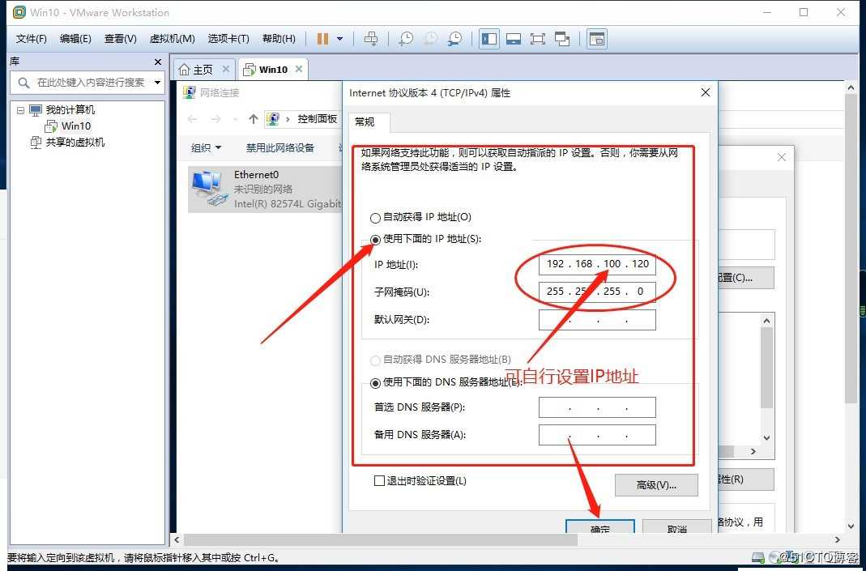866x571 pixels.
Task: Close the 主页 tab
Action: [226, 69]
